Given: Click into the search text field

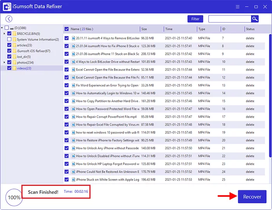Looking at the screenshot, I should click(x=229, y=19).
